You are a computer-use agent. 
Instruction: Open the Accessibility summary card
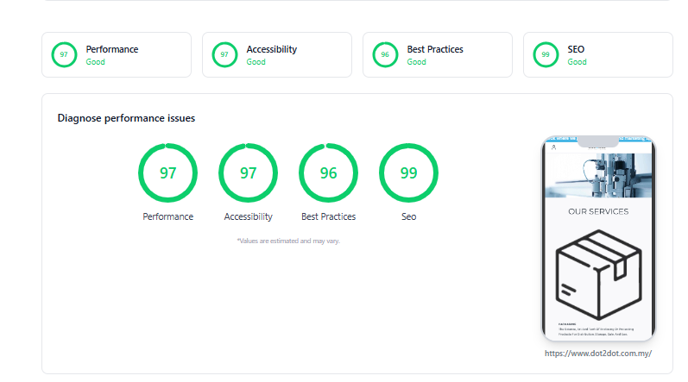click(277, 55)
